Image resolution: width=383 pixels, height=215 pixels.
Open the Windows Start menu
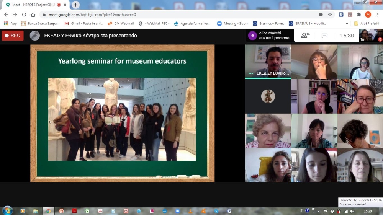pos(7,210)
